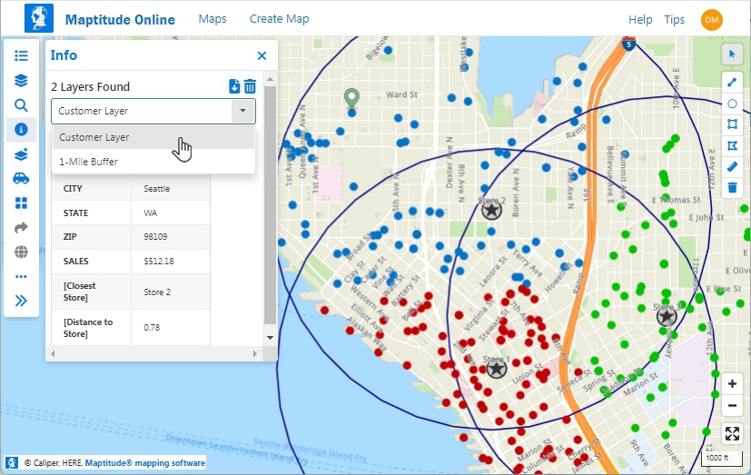This screenshot has height=475, width=751.
Task: Delete drawings with the map trash icon
Action: (x=732, y=188)
